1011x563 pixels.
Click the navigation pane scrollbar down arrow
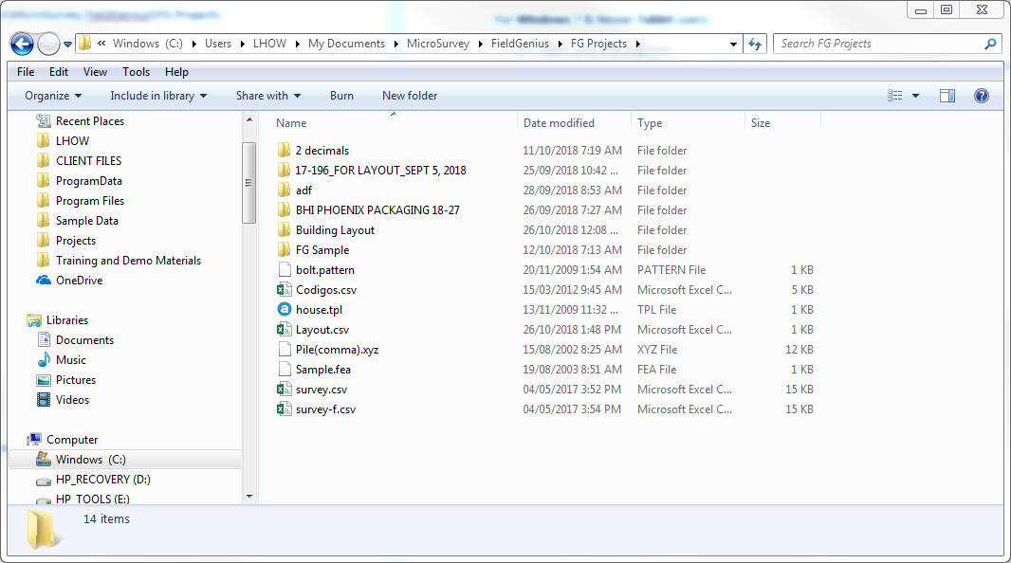click(x=249, y=496)
